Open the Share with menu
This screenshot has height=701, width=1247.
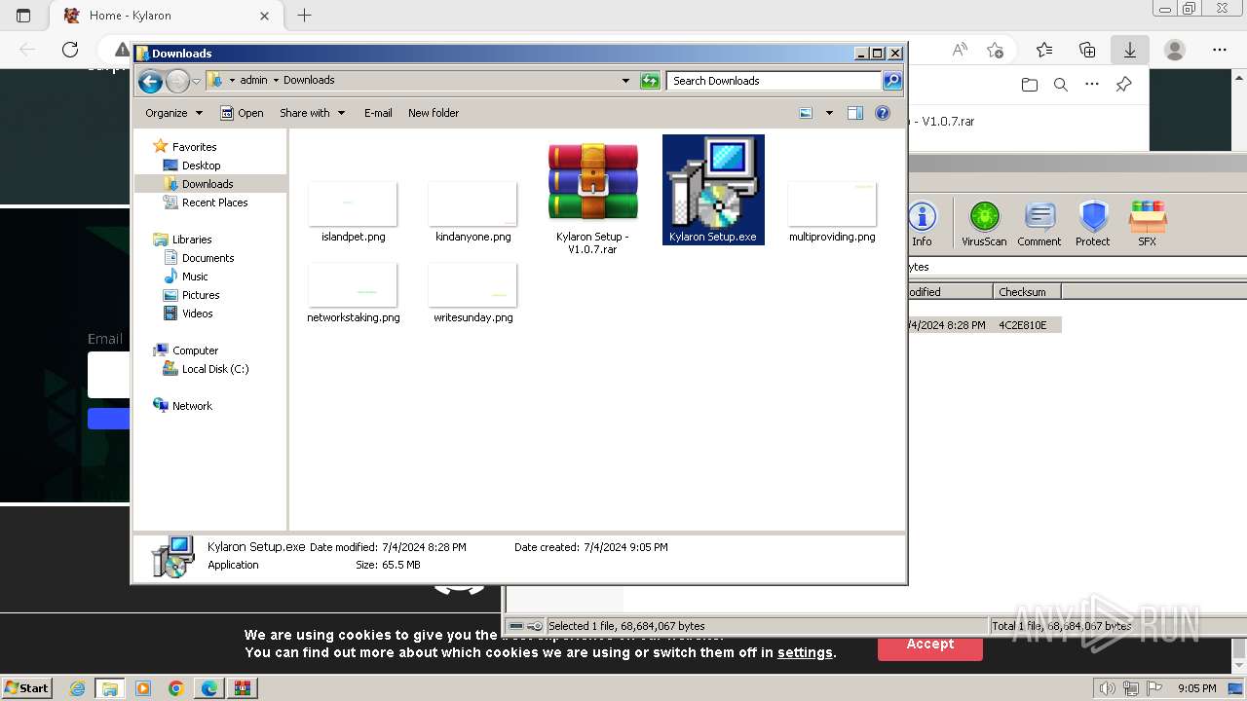point(312,113)
